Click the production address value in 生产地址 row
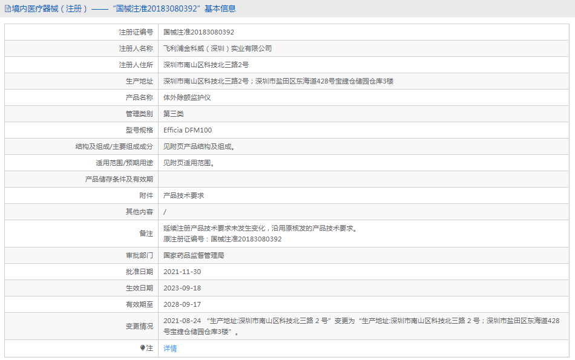The height and width of the screenshot is (360, 575). coord(278,81)
